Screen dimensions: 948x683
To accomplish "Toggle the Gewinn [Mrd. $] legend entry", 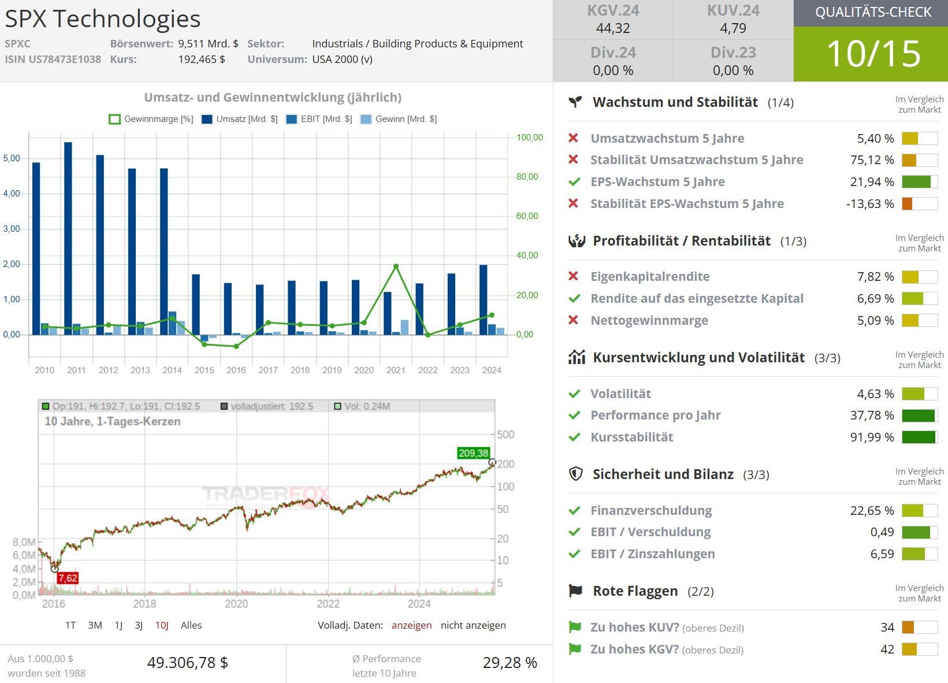I will [x=399, y=119].
